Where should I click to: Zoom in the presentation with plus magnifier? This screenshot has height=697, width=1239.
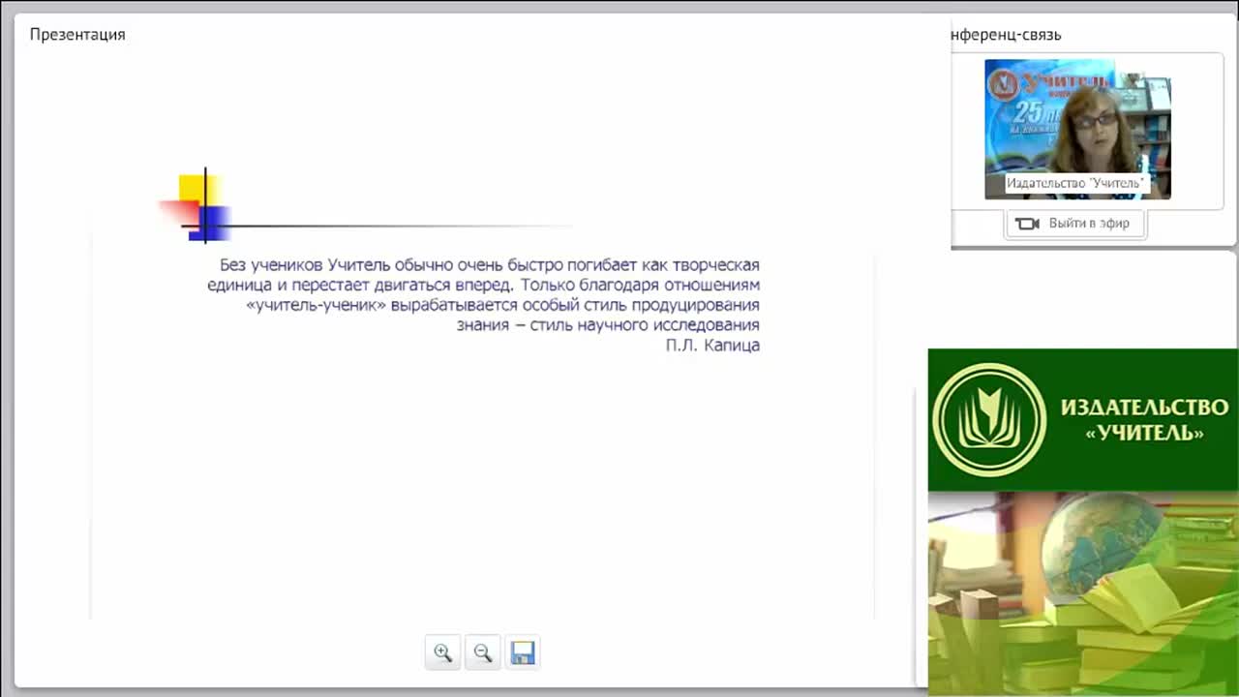tap(442, 653)
